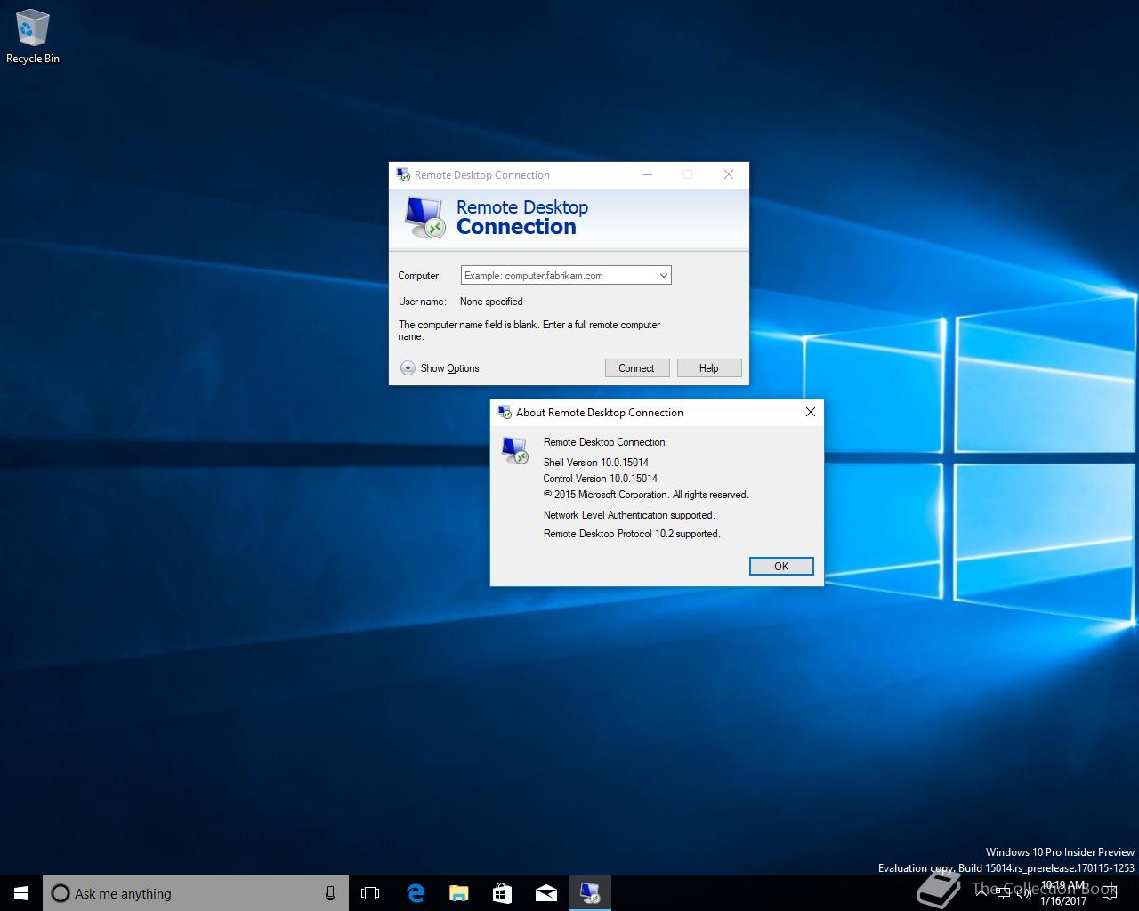Open File Explorer from the taskbar
This screenshot has height=911, width=1139.
[x=458, y=893]
